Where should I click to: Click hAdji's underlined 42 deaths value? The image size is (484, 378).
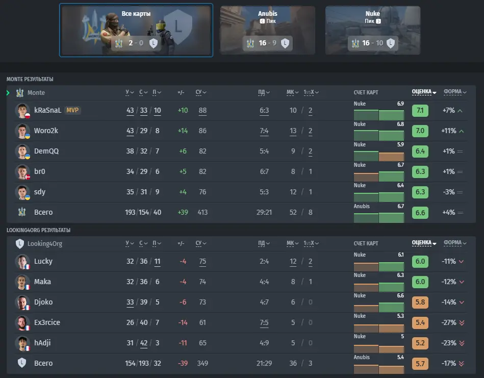coord(144,343)
